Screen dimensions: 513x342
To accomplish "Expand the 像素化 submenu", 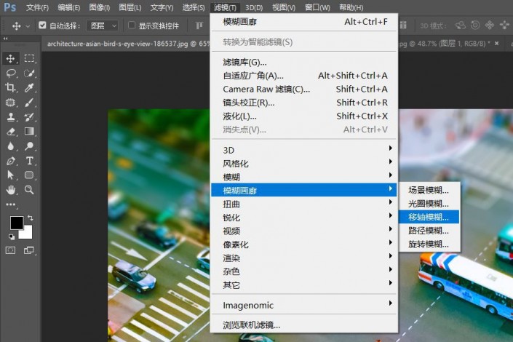I will tap(304, 244).
